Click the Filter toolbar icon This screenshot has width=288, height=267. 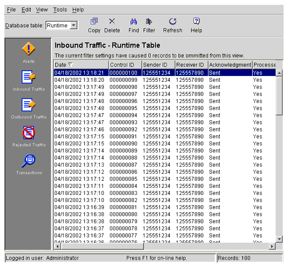tap(149, 22)
